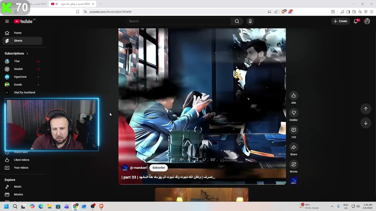376x211 pixels.
Task: Open the browser main menu
Action: [x=372, y=12]
